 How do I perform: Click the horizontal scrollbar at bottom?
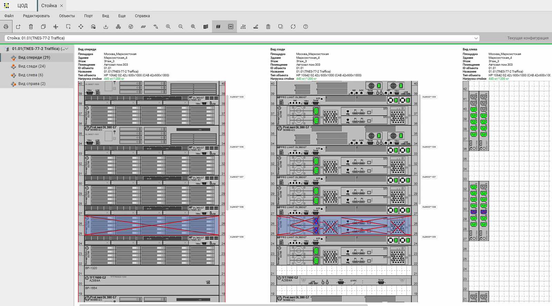click(223, 305)
